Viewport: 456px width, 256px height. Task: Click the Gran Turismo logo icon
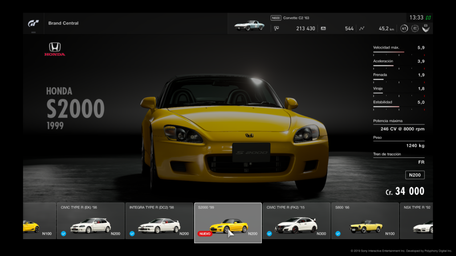tap(33, 23)
